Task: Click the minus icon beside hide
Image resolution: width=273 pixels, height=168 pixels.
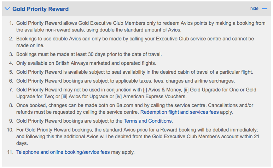Action: click(265, 9)
